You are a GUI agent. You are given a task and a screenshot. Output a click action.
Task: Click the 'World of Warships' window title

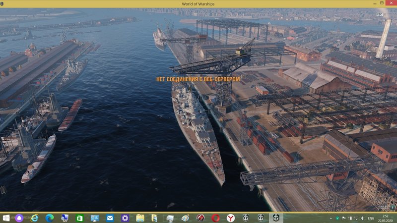point(198,4)
